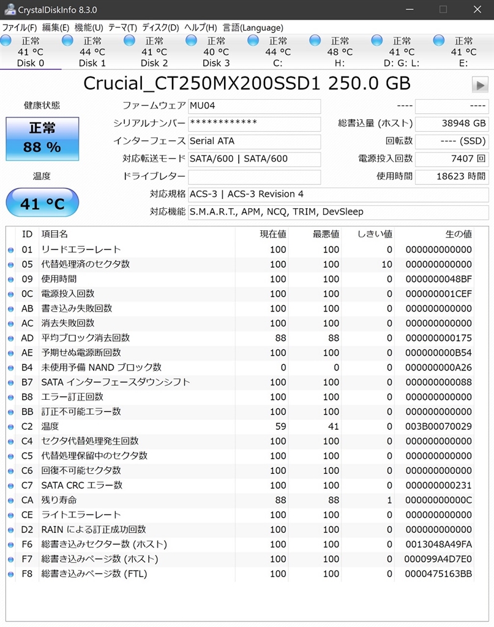Screen dimensions: 494x627
Task: Click blue status dot for attribute 01
Action: click(x=10, y=250)
